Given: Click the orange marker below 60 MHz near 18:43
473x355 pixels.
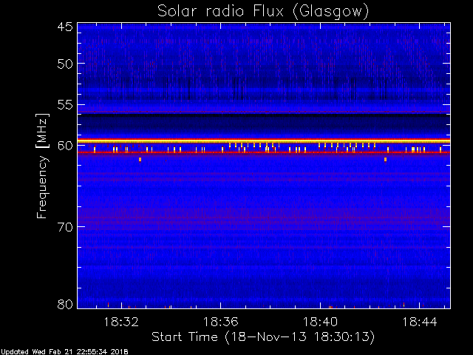Looking at the screenshot, I should [x=385, y=160].
